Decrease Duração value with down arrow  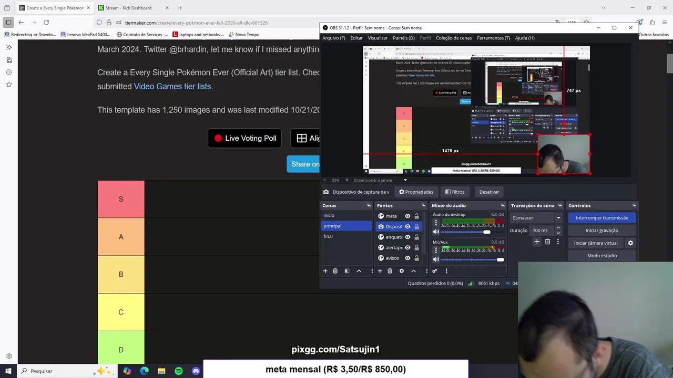point(558,233)
